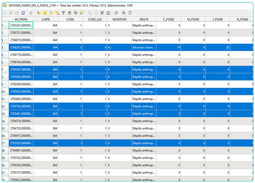The image size is (255, 183).
Task: Toggle dock attribute table icon
Action: 130,13
